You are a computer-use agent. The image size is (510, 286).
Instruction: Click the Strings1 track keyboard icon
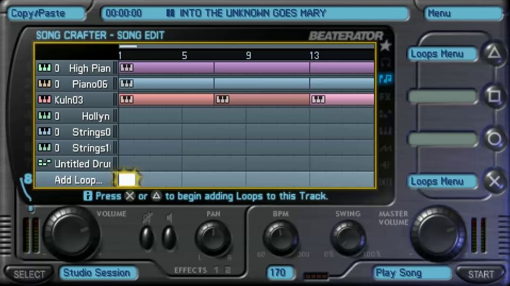44,147
